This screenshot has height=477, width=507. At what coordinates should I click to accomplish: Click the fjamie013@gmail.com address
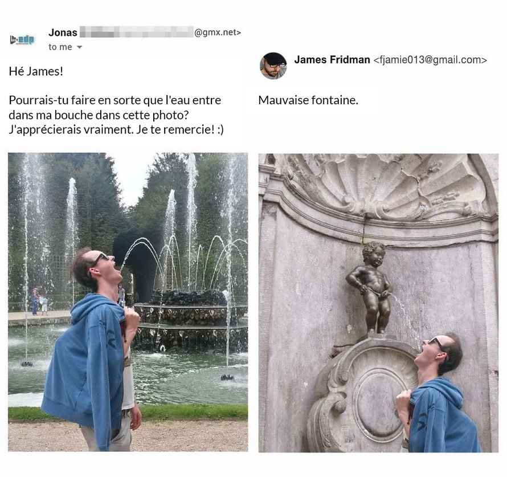pos(430,60)
